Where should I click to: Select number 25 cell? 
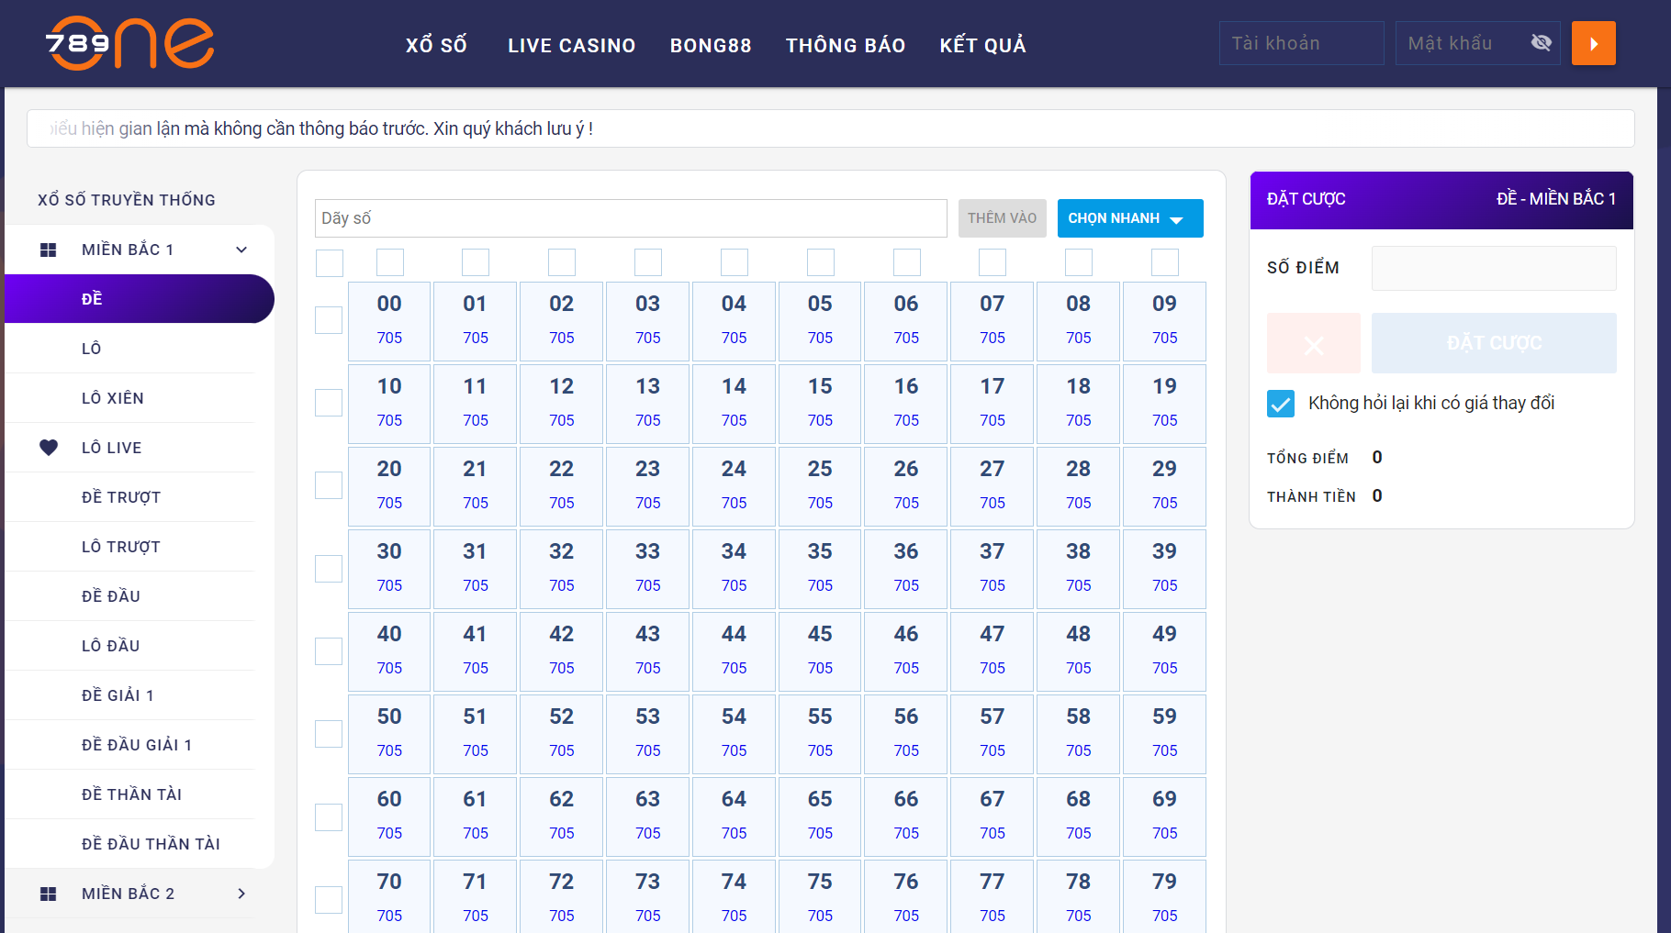pyautogui.click(x=820, y=486)
